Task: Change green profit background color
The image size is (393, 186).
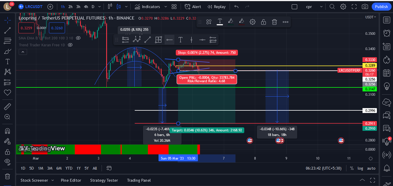Action: [231, 22]
